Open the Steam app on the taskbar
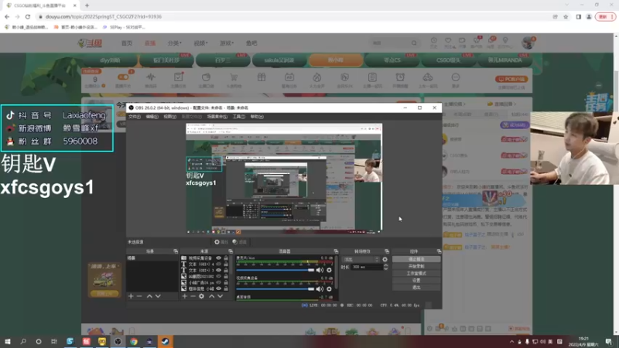The image size is (619, 348). pos(165,341)
